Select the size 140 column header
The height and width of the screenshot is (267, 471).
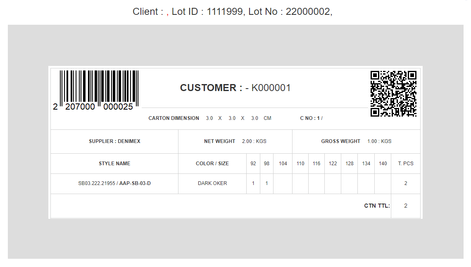point(383,164)
